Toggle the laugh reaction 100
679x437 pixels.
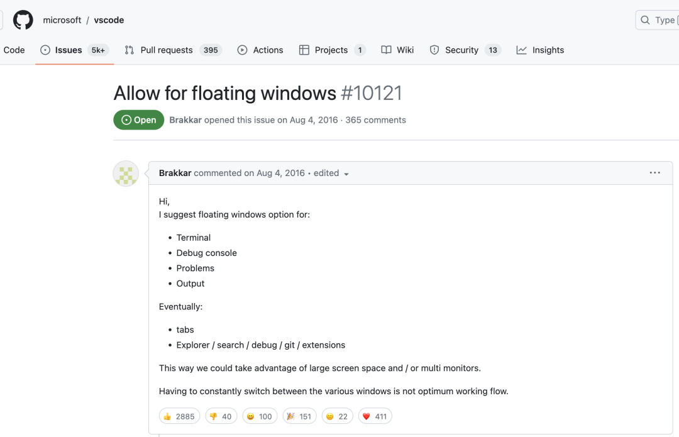point(260,416)
